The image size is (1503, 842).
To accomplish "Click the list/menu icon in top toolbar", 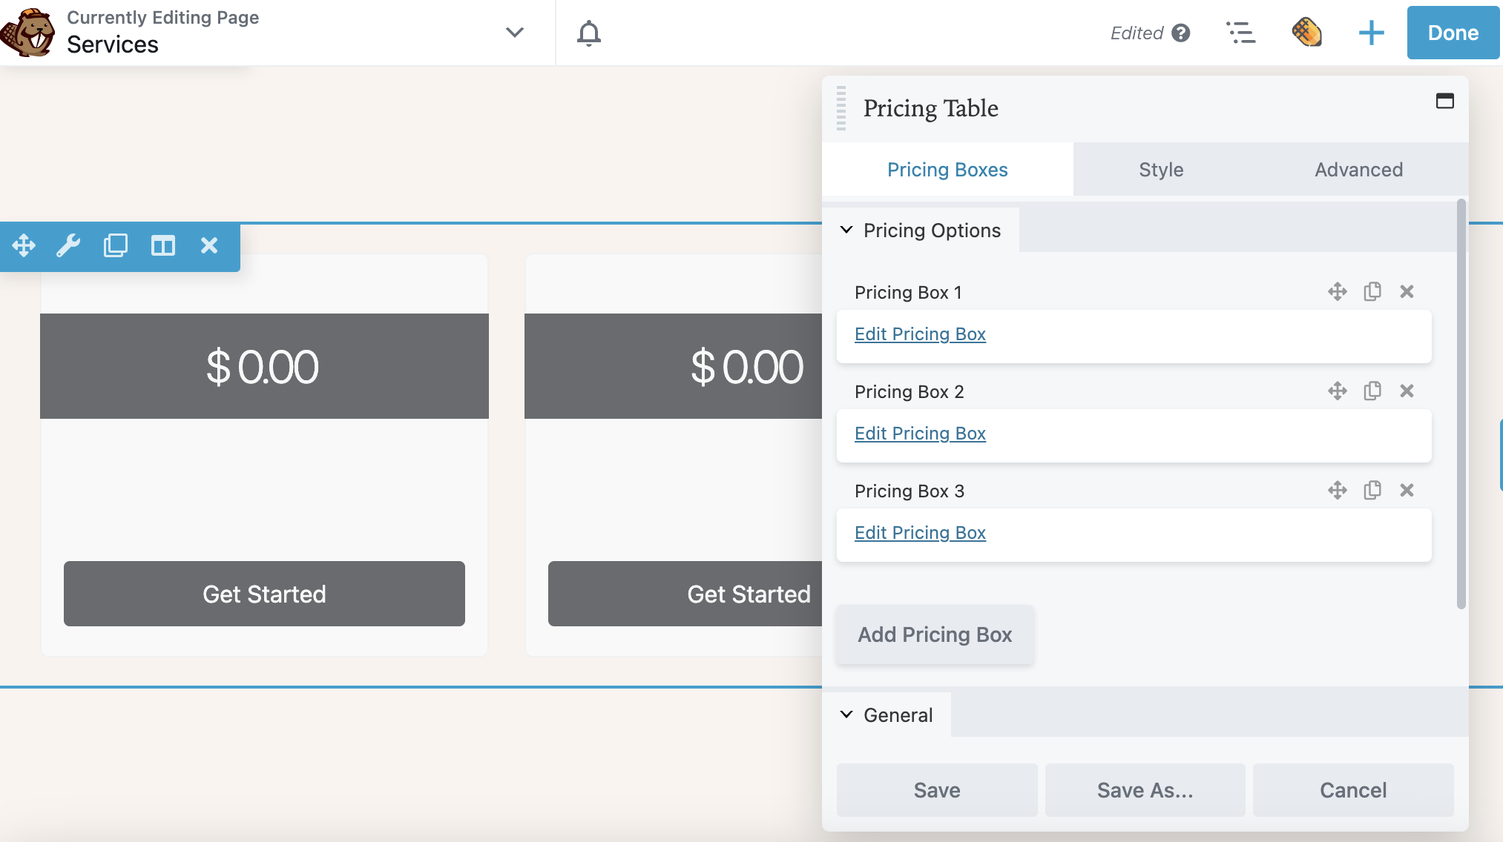I will point(1239,32).
